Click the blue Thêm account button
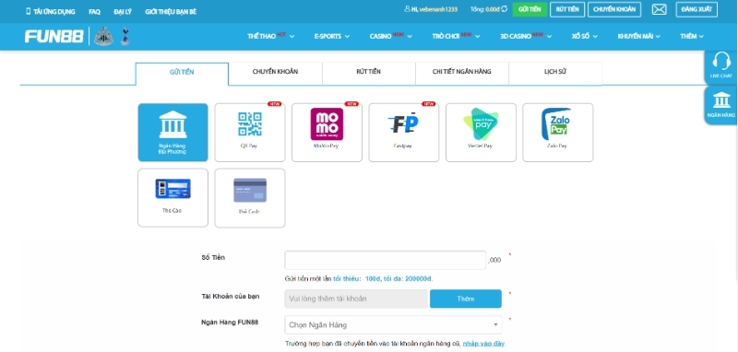The image size is (738, 352). click(x=466, y=299)
